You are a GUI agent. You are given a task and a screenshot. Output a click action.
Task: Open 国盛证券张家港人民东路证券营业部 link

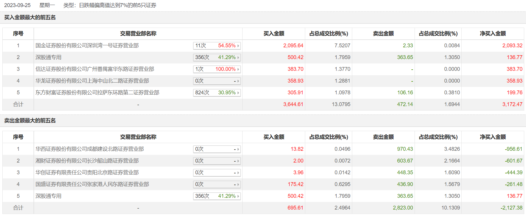click(x=92, y=184)
